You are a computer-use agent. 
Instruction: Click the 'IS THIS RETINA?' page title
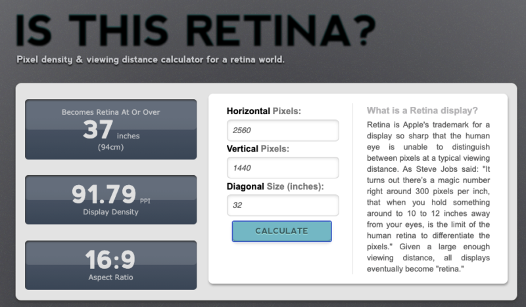(x=195, y=30)
